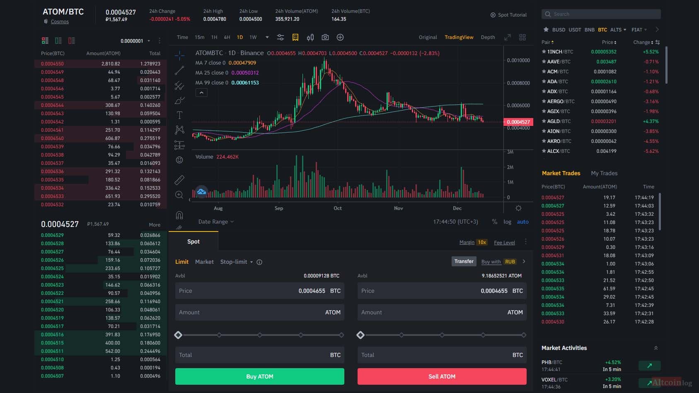The image size is (699, 393).
Task: Show order book with both buys and sells
Action: pos(45,41)
